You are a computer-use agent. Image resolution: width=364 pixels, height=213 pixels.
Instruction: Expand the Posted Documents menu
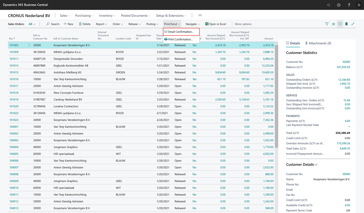point(136,16)
